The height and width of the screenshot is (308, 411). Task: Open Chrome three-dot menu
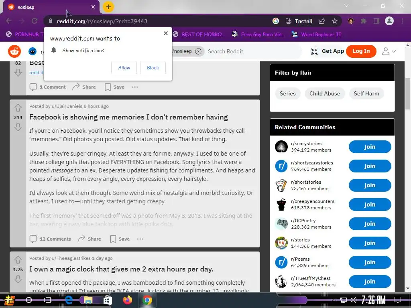(402, 21)
